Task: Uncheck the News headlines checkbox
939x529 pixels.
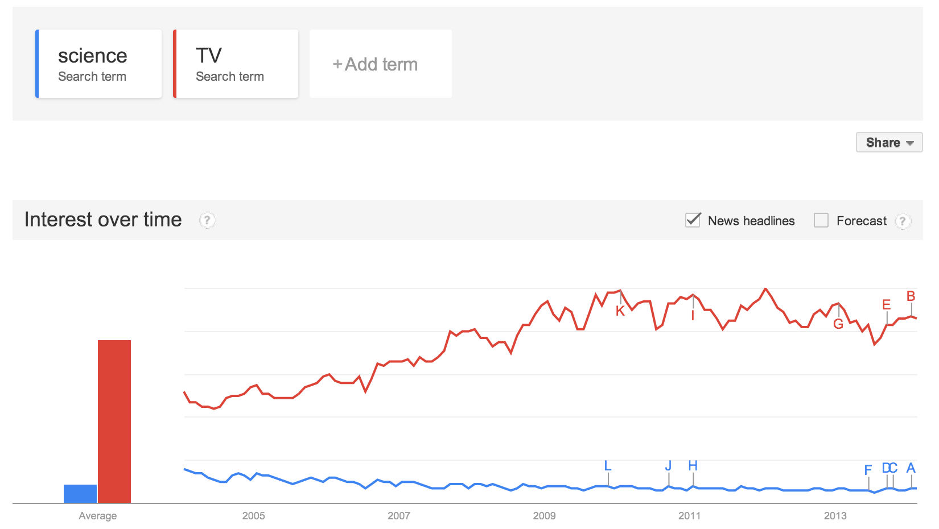Action: (693, 220)
